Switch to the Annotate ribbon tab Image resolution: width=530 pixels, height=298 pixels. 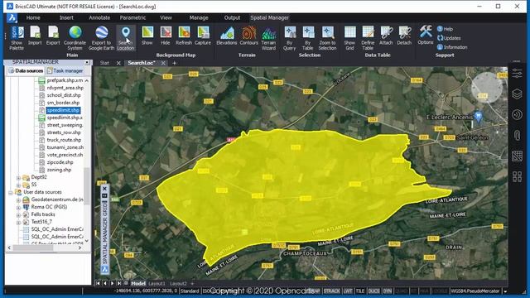click(x=99, y=17)
